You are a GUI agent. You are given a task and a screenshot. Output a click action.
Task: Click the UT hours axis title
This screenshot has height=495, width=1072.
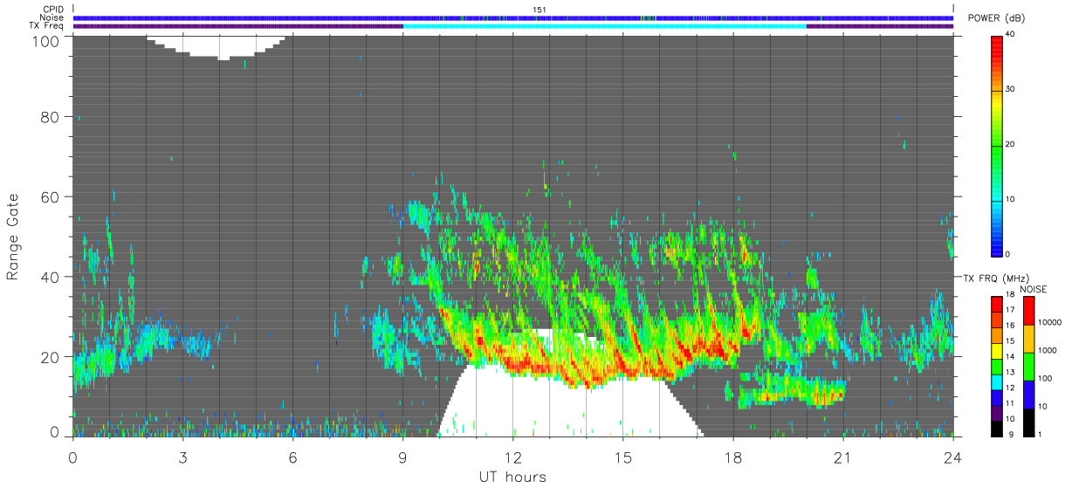(x=512, y=478)
